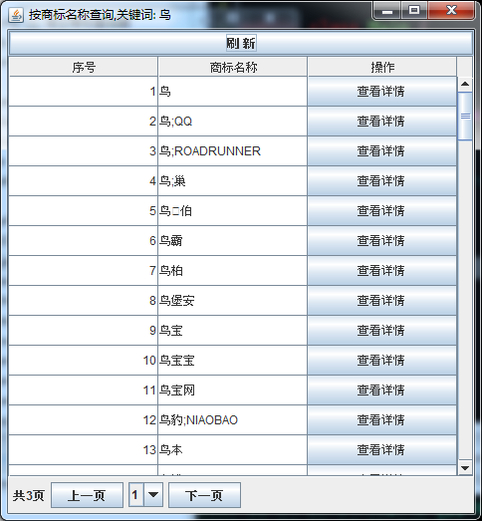482x521 pixels.
Task: Click scrollbar down arrow
Action: [x=465, y=468]
